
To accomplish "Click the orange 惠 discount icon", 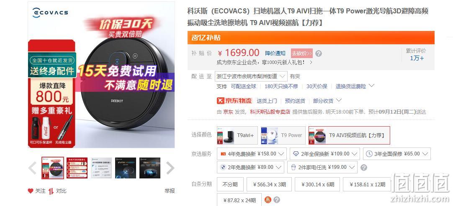I will 268,200.
